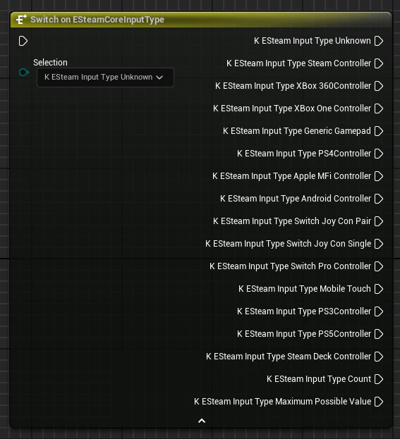Screen dimensions: 400x439
Task: Click the PS3Controller output exec pin
Action: (379, 311)
